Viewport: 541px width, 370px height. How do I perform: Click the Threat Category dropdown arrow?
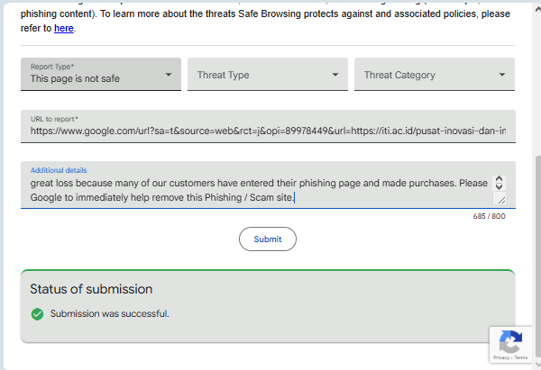(x=502, y=75)
